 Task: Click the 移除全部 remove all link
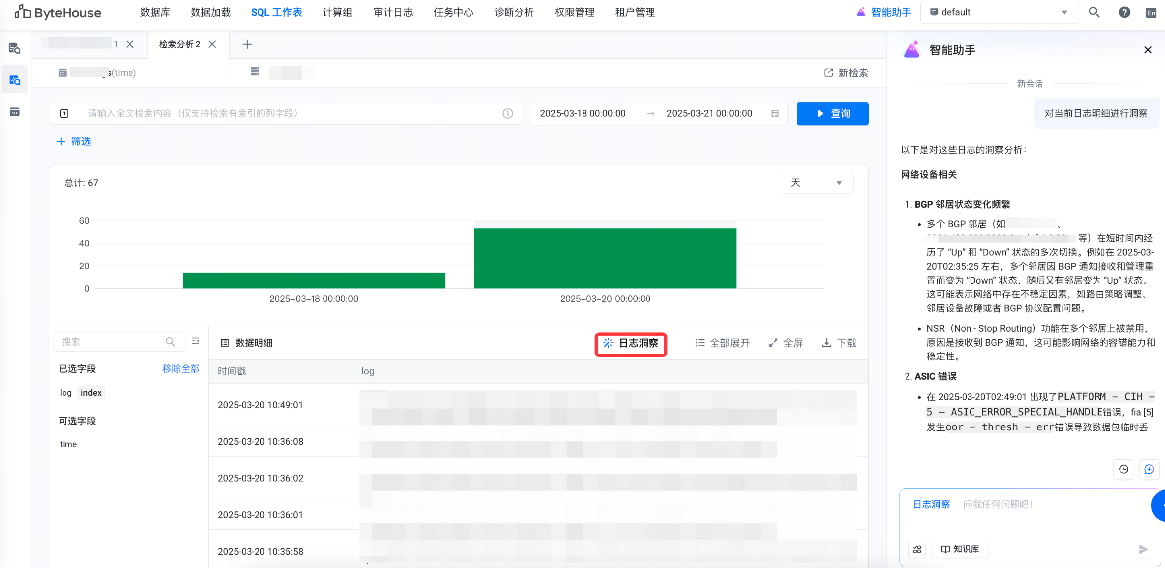[x=181, y=368]
